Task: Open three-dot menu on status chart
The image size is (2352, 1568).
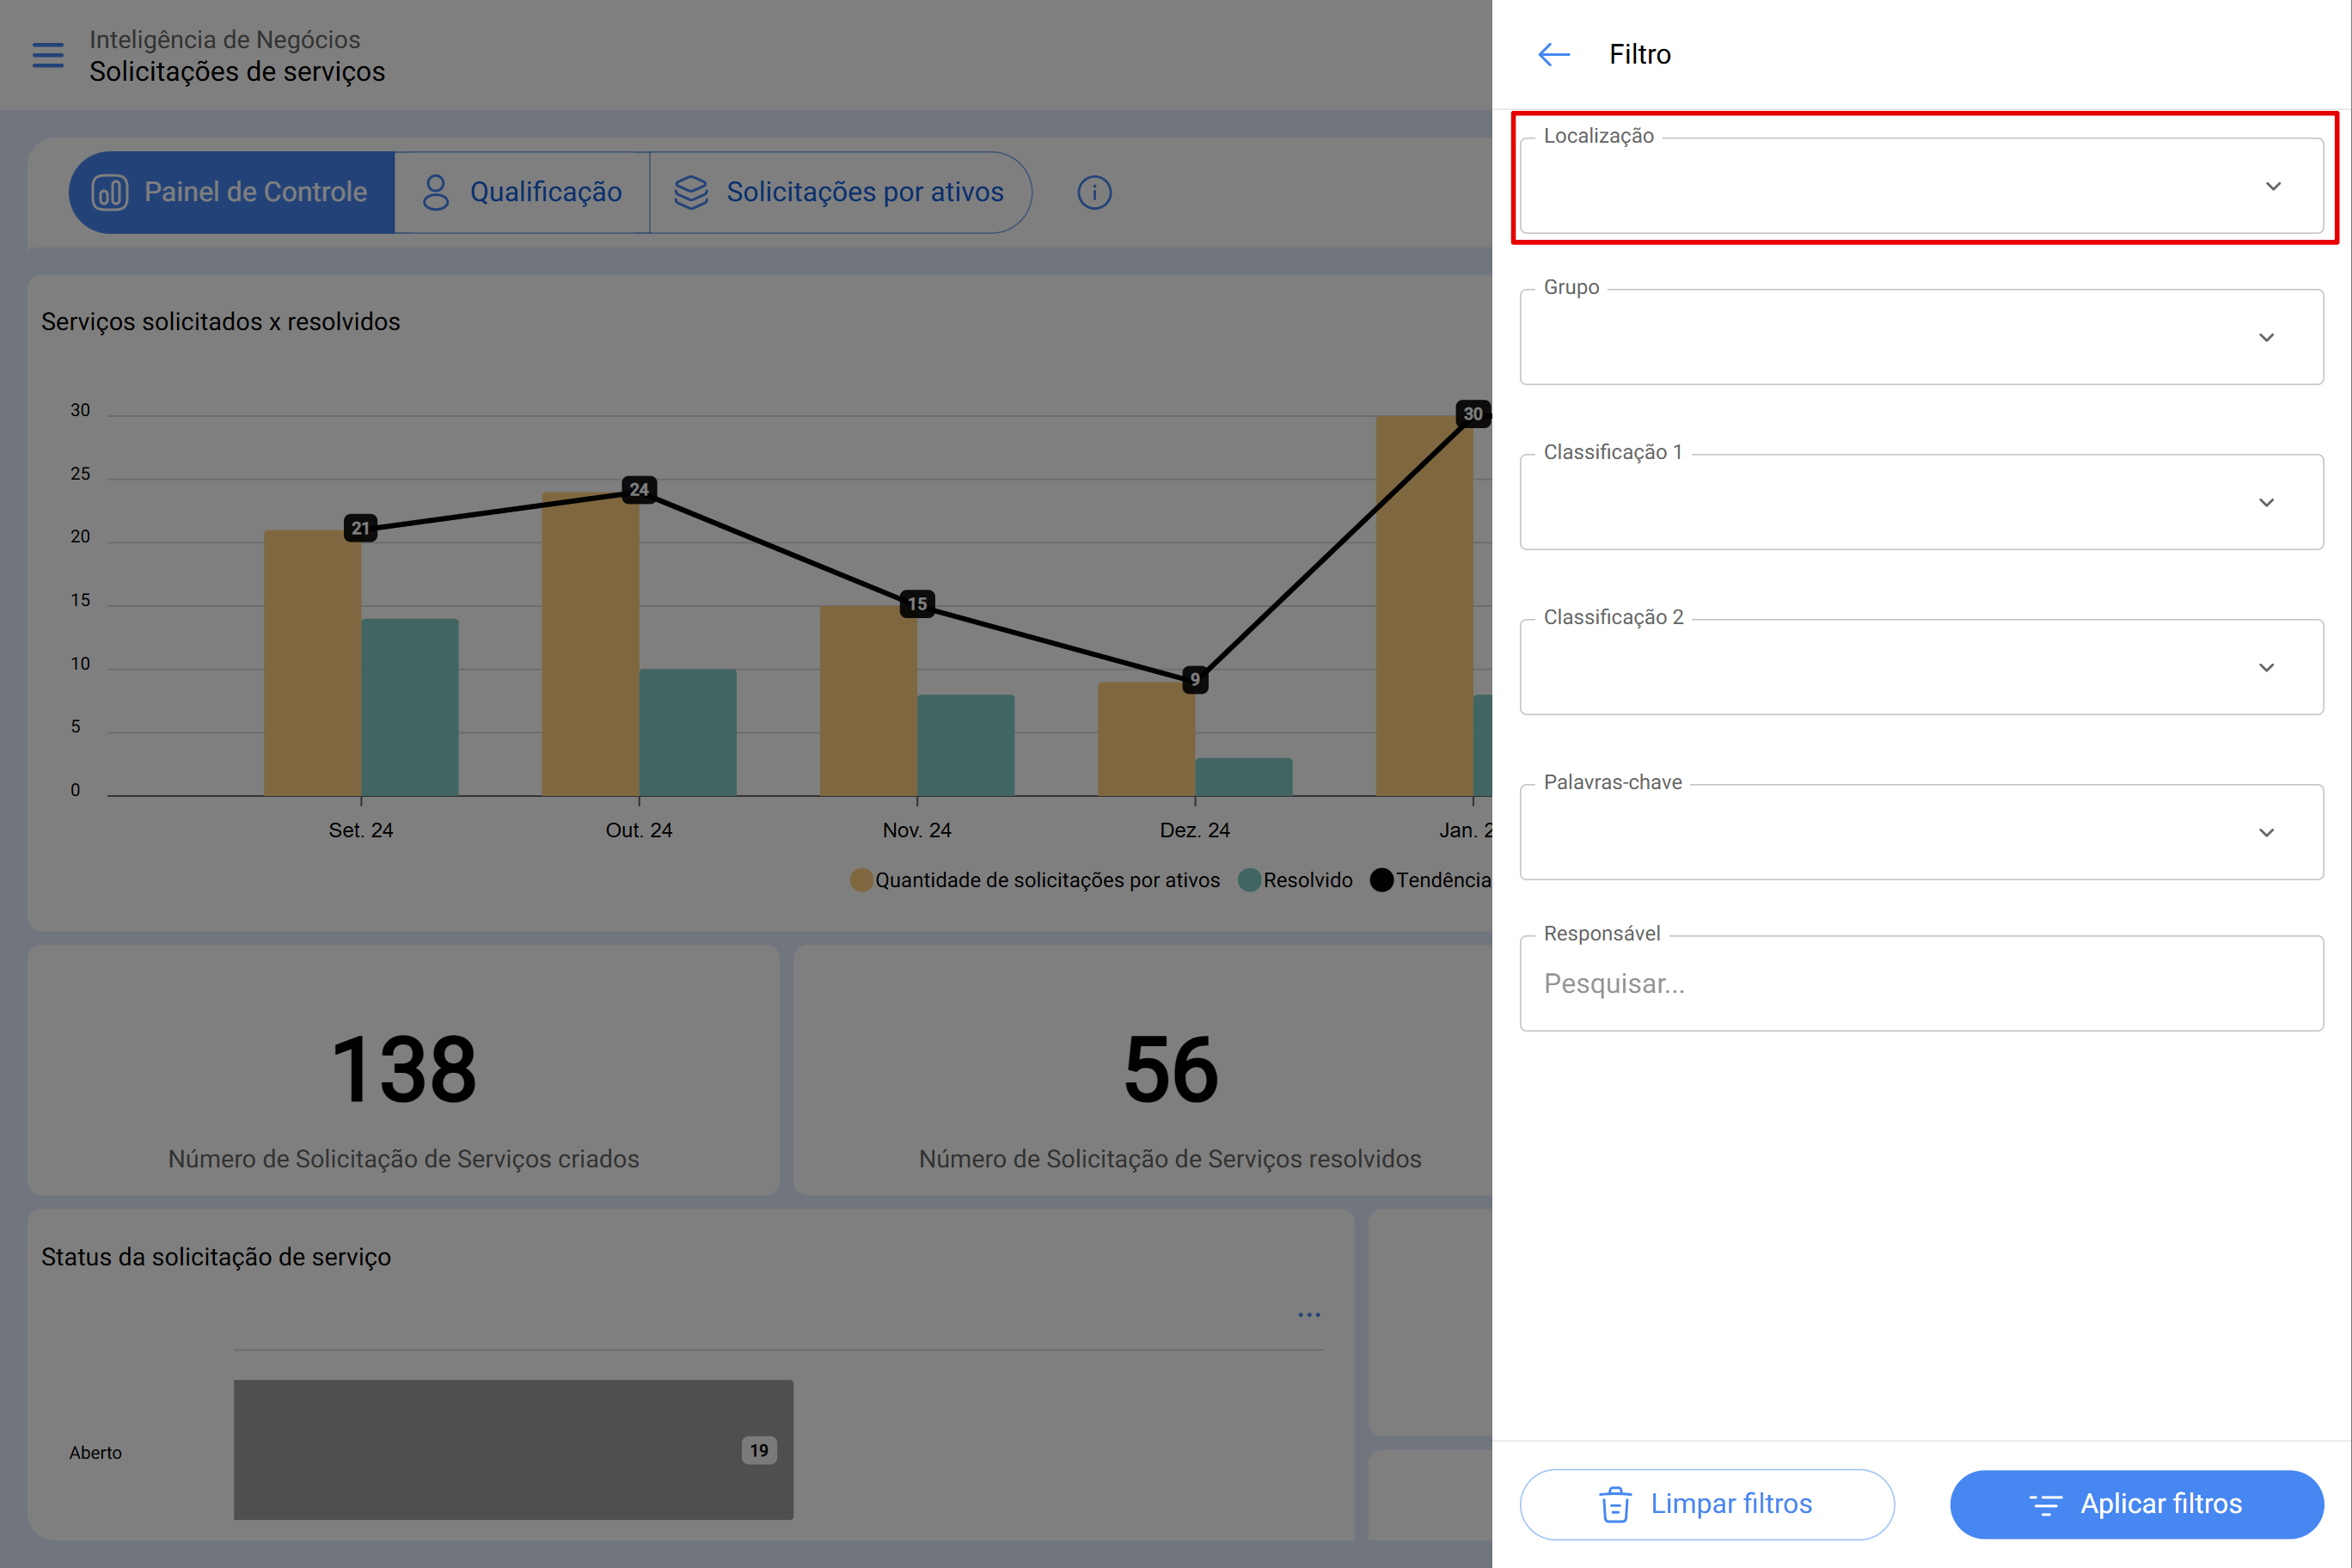Action: 1309,1314
